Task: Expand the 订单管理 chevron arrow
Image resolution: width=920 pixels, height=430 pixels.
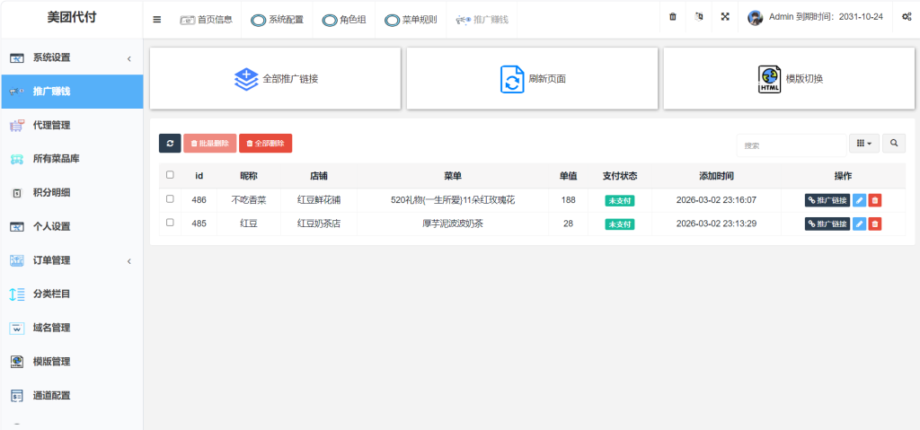Action: [129, 261]
